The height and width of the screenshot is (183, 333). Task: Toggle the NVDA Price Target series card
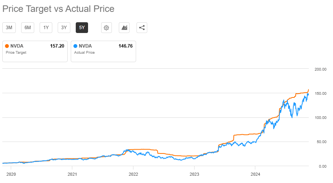coord(35,51)
